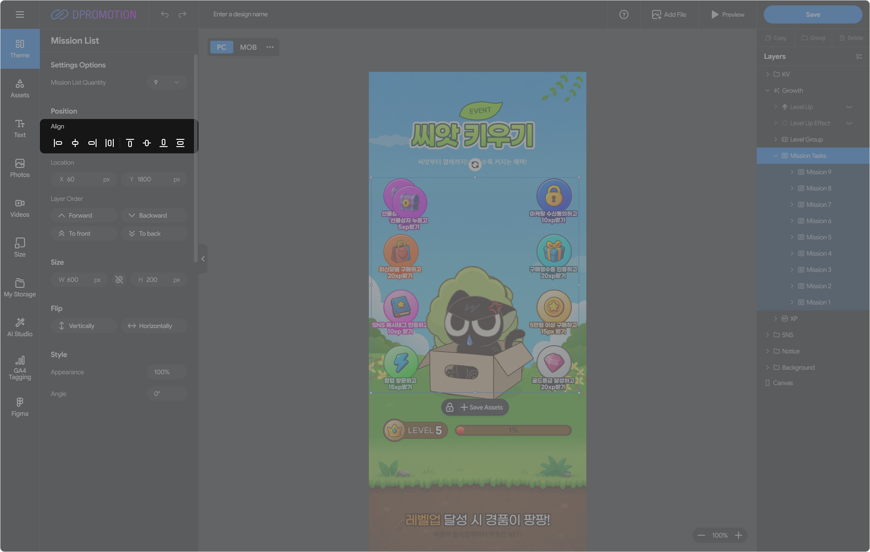The height and width of the screenshot is (552, 870).
Task: Zoom out with the minus icon
Action: pyautogui.click(x=701, y=535)
